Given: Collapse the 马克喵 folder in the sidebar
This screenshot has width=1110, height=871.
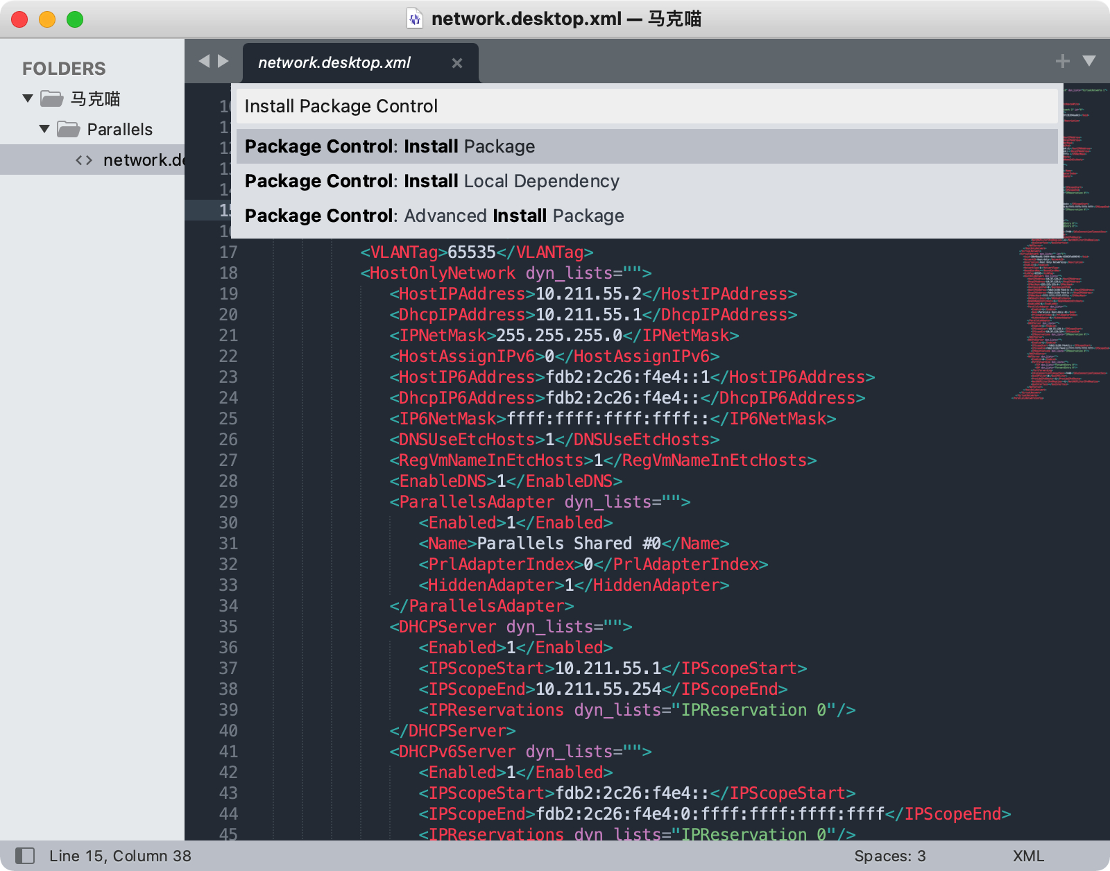Looking at the screenshot, I should 27,98.
